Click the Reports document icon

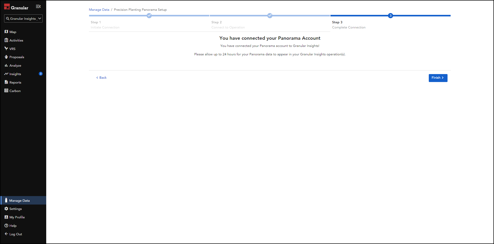pos(6,82)
